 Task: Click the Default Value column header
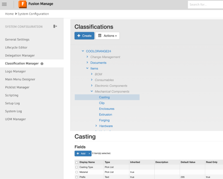[188, 162]
